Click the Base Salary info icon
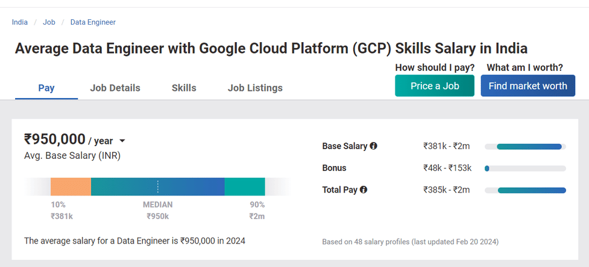589x267 pixels. tap(374, 146)
